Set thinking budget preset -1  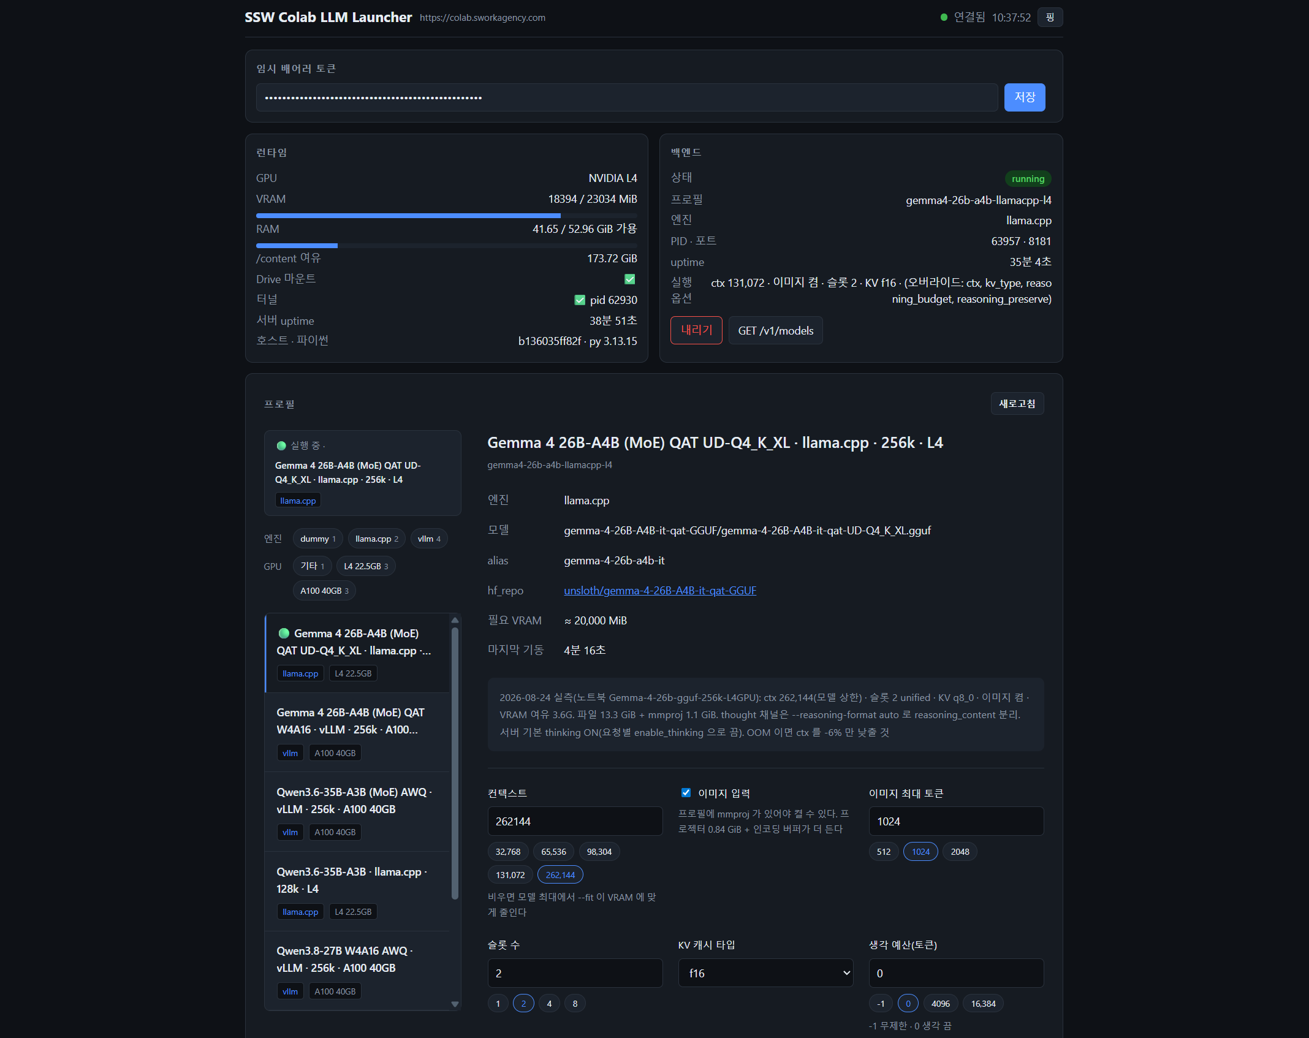point(881,1004)
